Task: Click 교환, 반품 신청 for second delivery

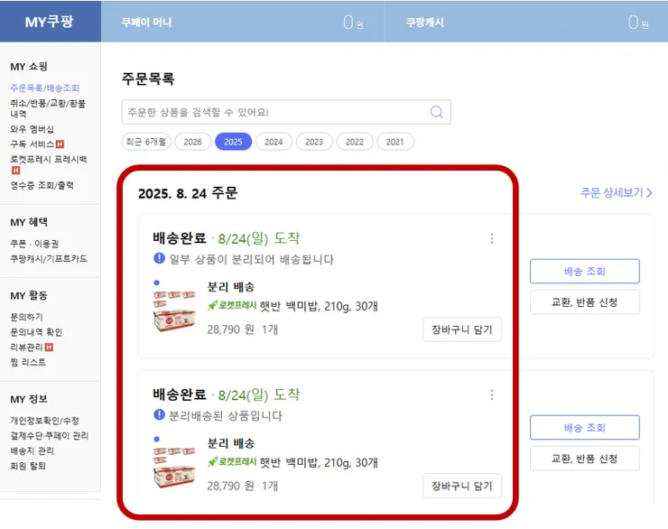Action: [x=585, y=459]
